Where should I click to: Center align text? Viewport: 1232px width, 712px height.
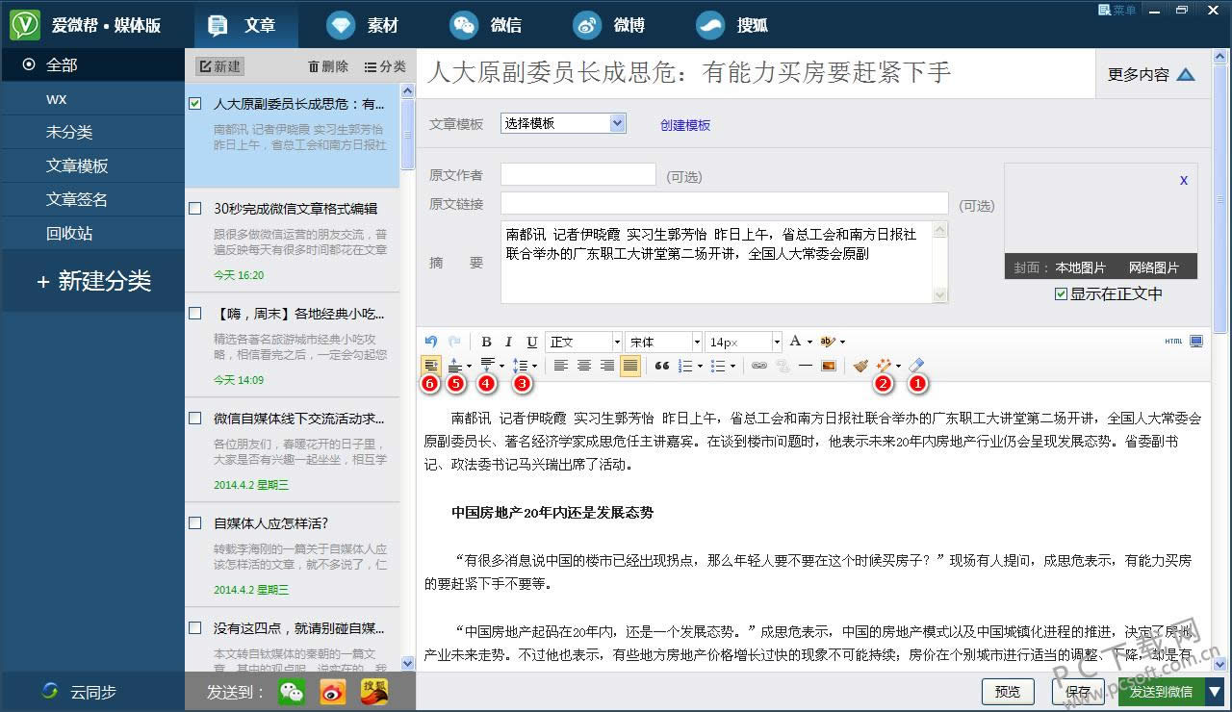point(583,366)
